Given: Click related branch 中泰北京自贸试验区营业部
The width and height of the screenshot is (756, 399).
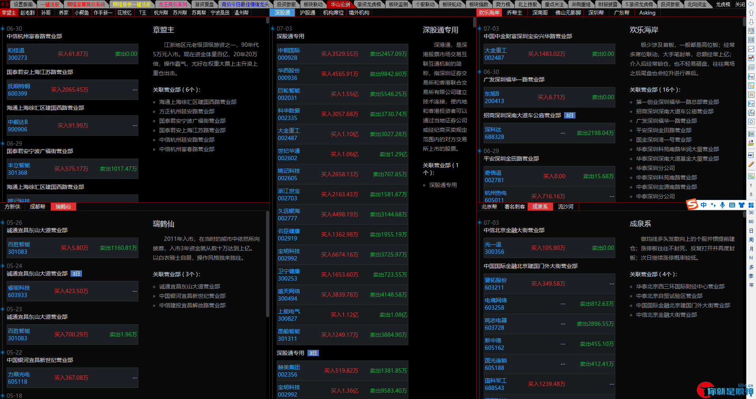Looking at the screenshot, I should click(669, 296).
